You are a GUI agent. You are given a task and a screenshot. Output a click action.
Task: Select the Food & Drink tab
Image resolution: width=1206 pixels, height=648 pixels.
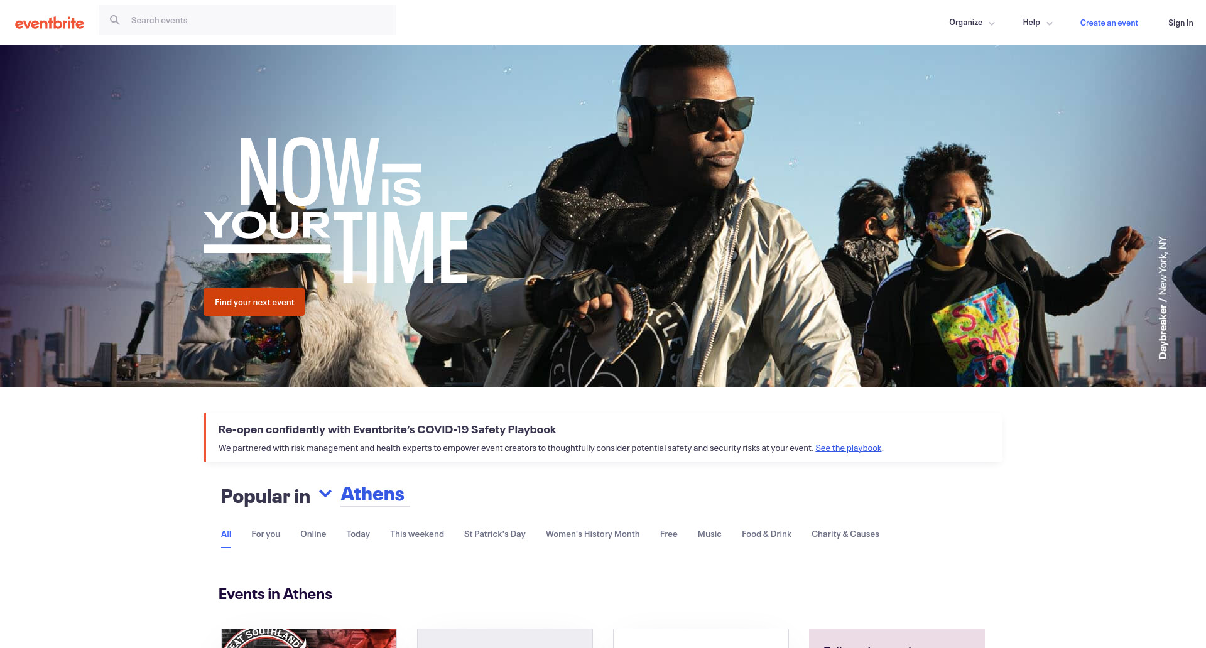point(766,534)
